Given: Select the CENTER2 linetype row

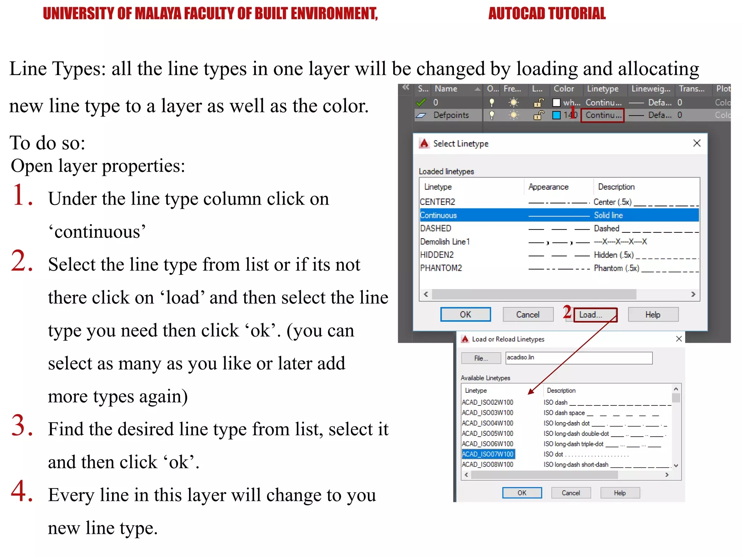Looking at the screenshot, I should point(559,202).
